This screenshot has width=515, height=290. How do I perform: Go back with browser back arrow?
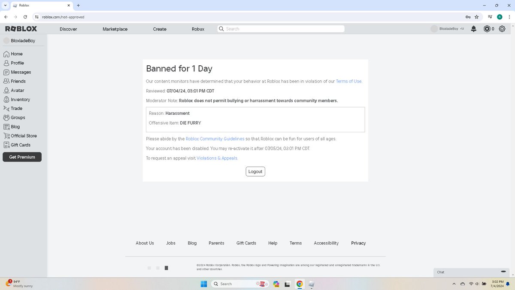coord(6,17)
